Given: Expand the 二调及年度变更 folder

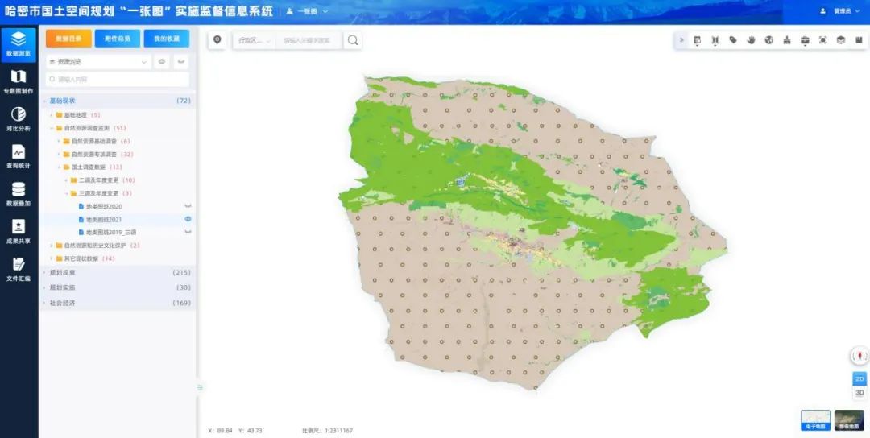Looking at the screenshot, I should coord(66,180).
